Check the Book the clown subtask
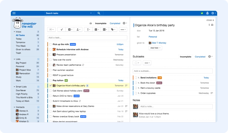 [136, 83]
